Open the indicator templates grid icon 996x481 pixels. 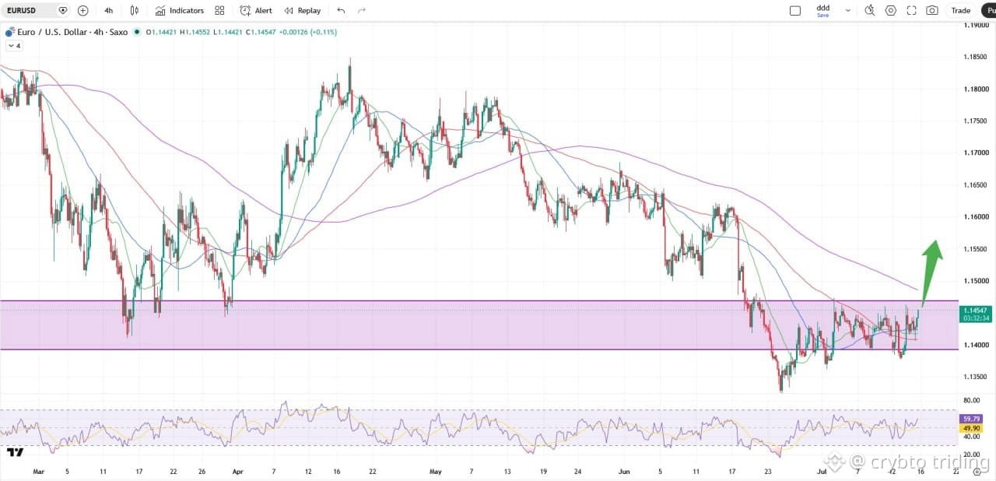[219, 10]
